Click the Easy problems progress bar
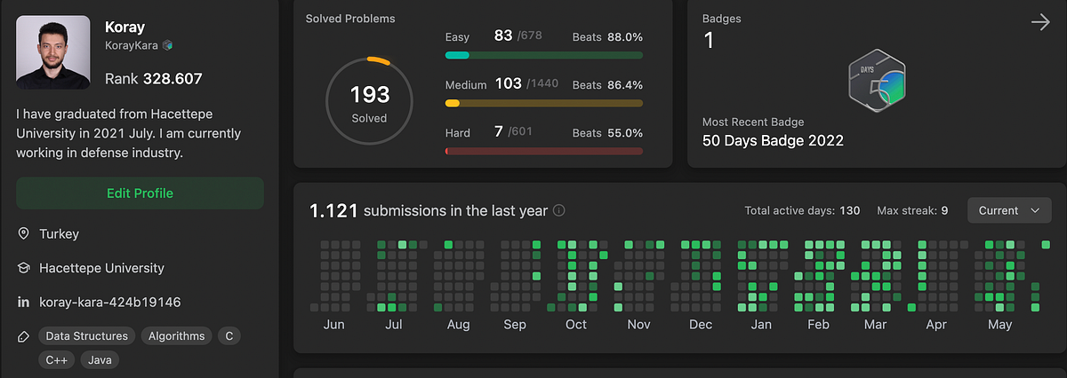Viewport: 1067px width, 378px height. [x=543, y=55]
